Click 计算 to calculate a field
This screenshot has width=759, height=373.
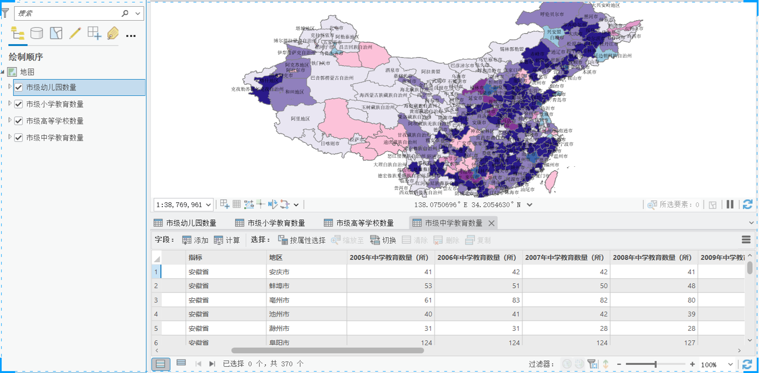(x=227, y=240)
